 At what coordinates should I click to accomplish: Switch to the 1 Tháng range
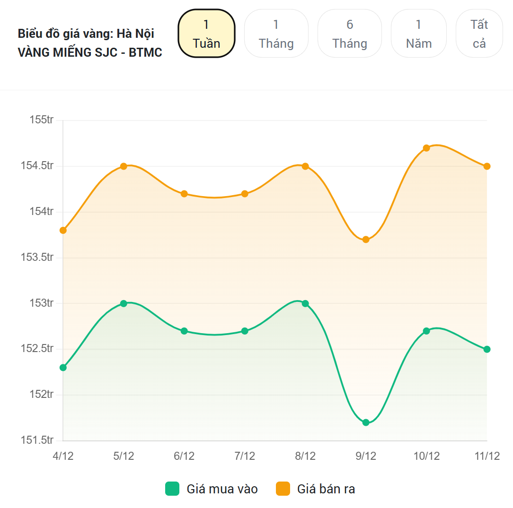276,34
